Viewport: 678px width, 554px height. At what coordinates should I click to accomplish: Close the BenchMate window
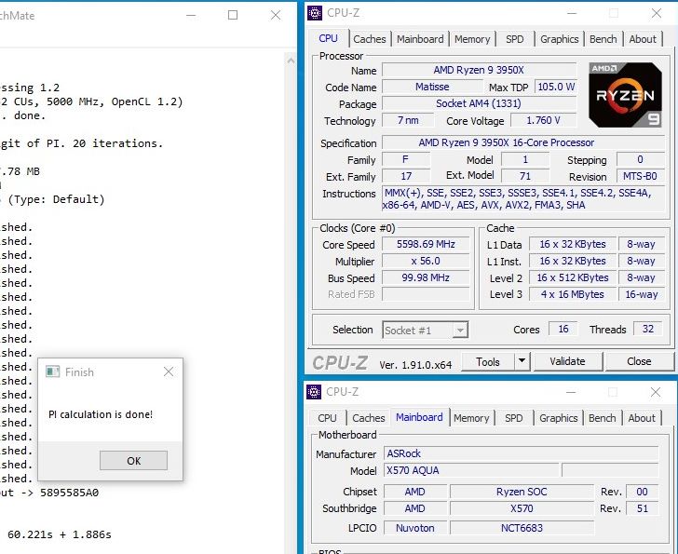point(276,16)
